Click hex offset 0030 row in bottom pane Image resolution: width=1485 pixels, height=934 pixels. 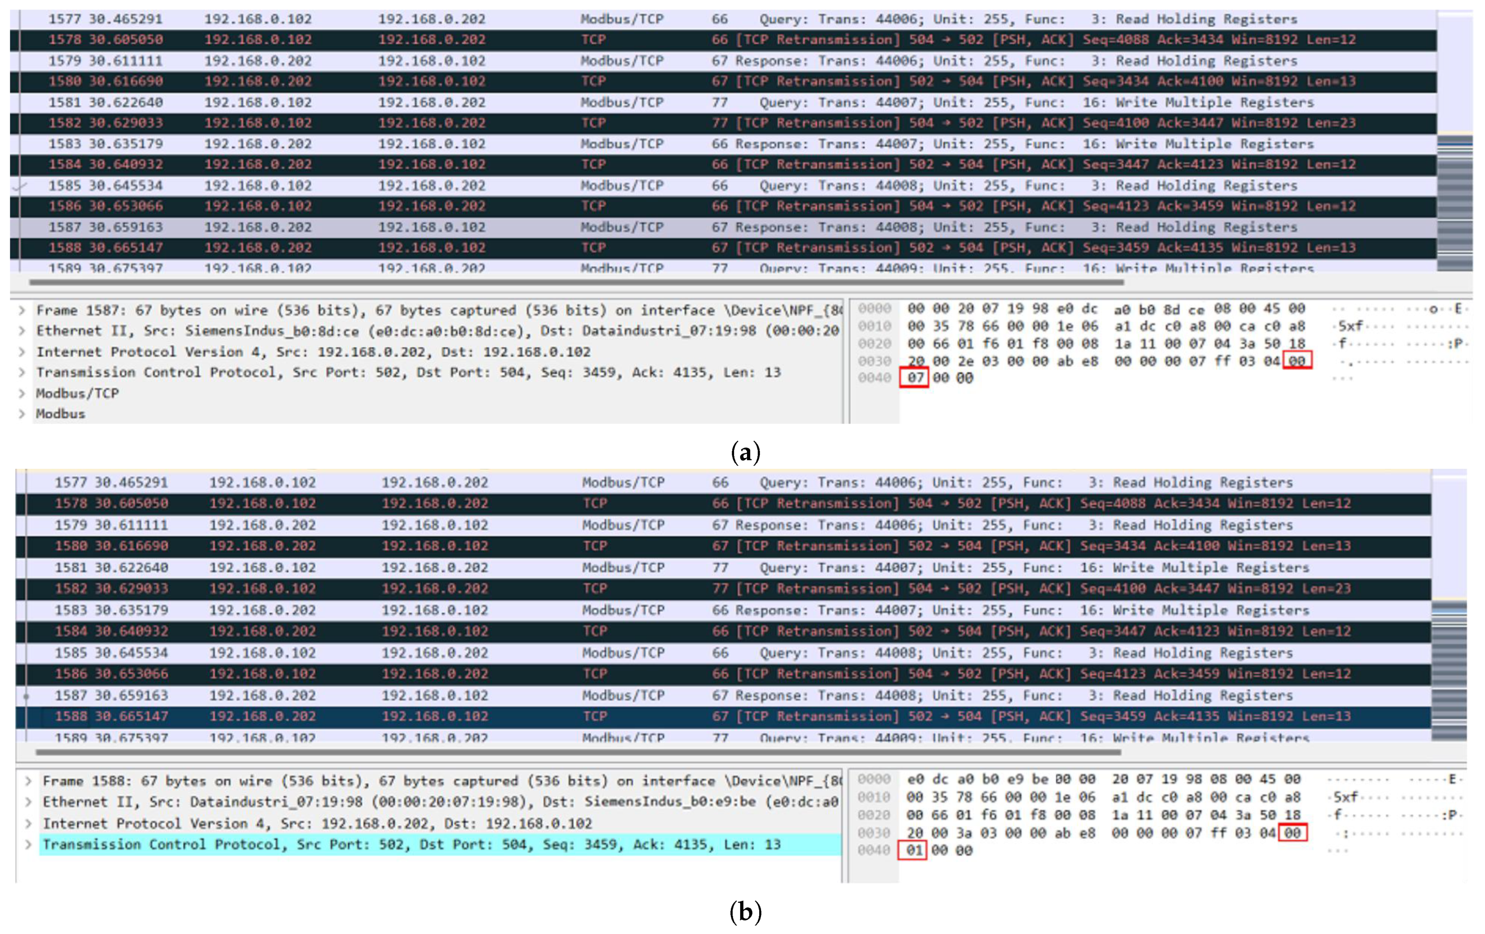click(874, 833)
